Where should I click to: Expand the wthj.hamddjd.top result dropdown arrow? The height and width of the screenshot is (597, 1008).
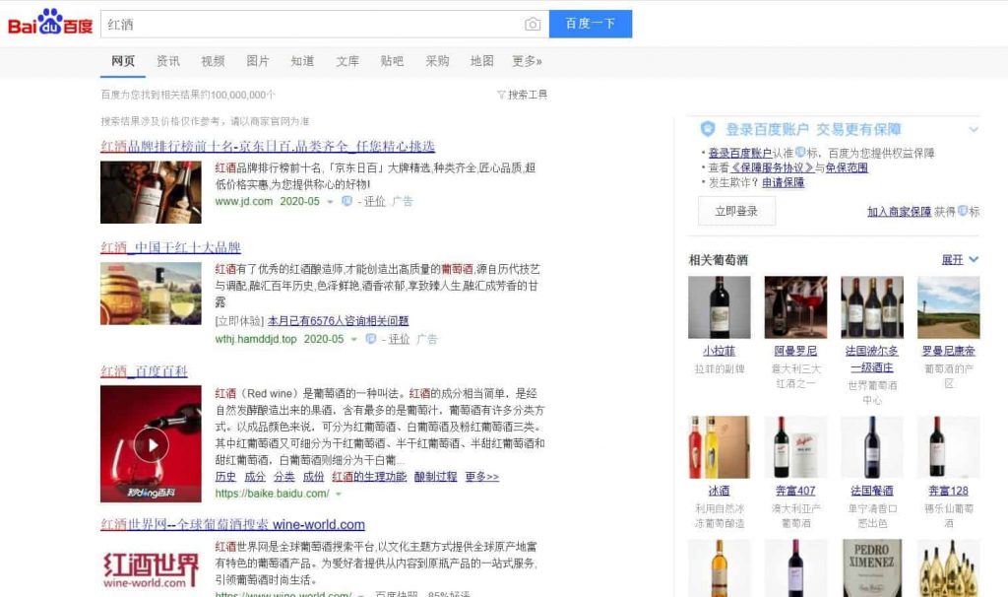tap(354, 339)
